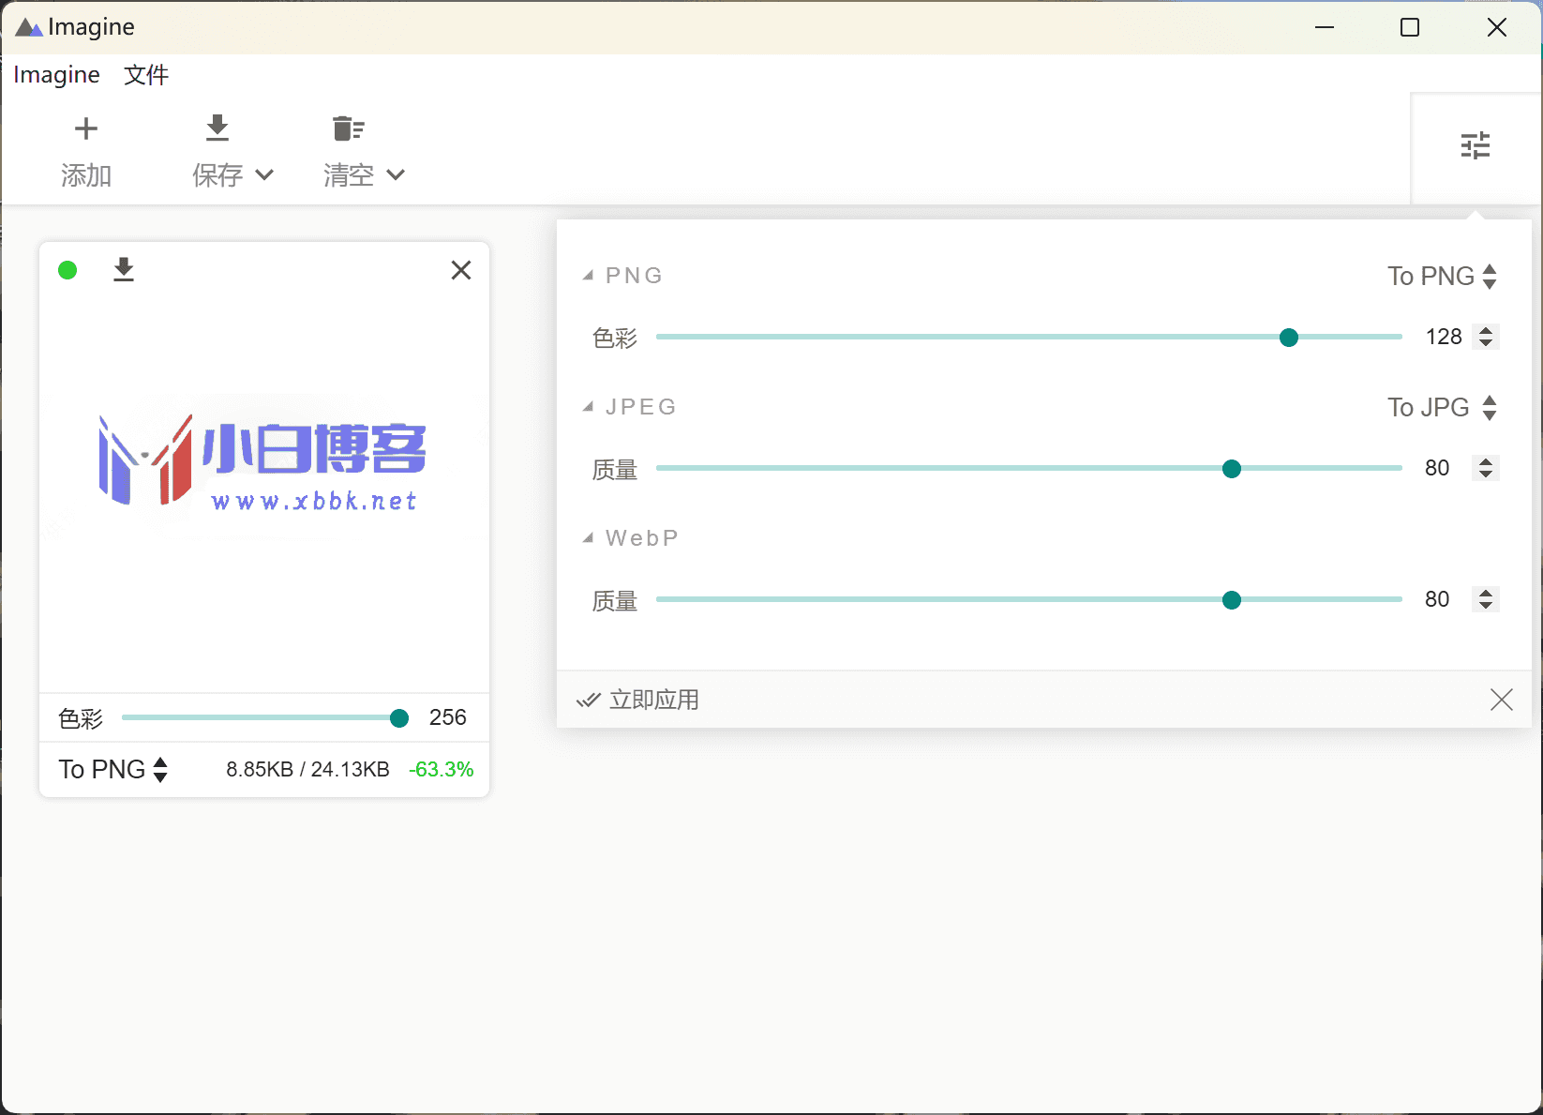1543x1115 pixels.
Task: Click the file size text 8.85KB / 24.13KB
Action: pos(307,770)
